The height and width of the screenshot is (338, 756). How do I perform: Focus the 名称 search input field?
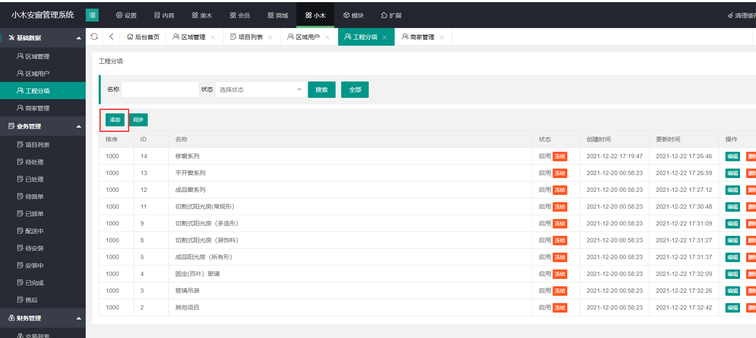(x=160, y=90)
